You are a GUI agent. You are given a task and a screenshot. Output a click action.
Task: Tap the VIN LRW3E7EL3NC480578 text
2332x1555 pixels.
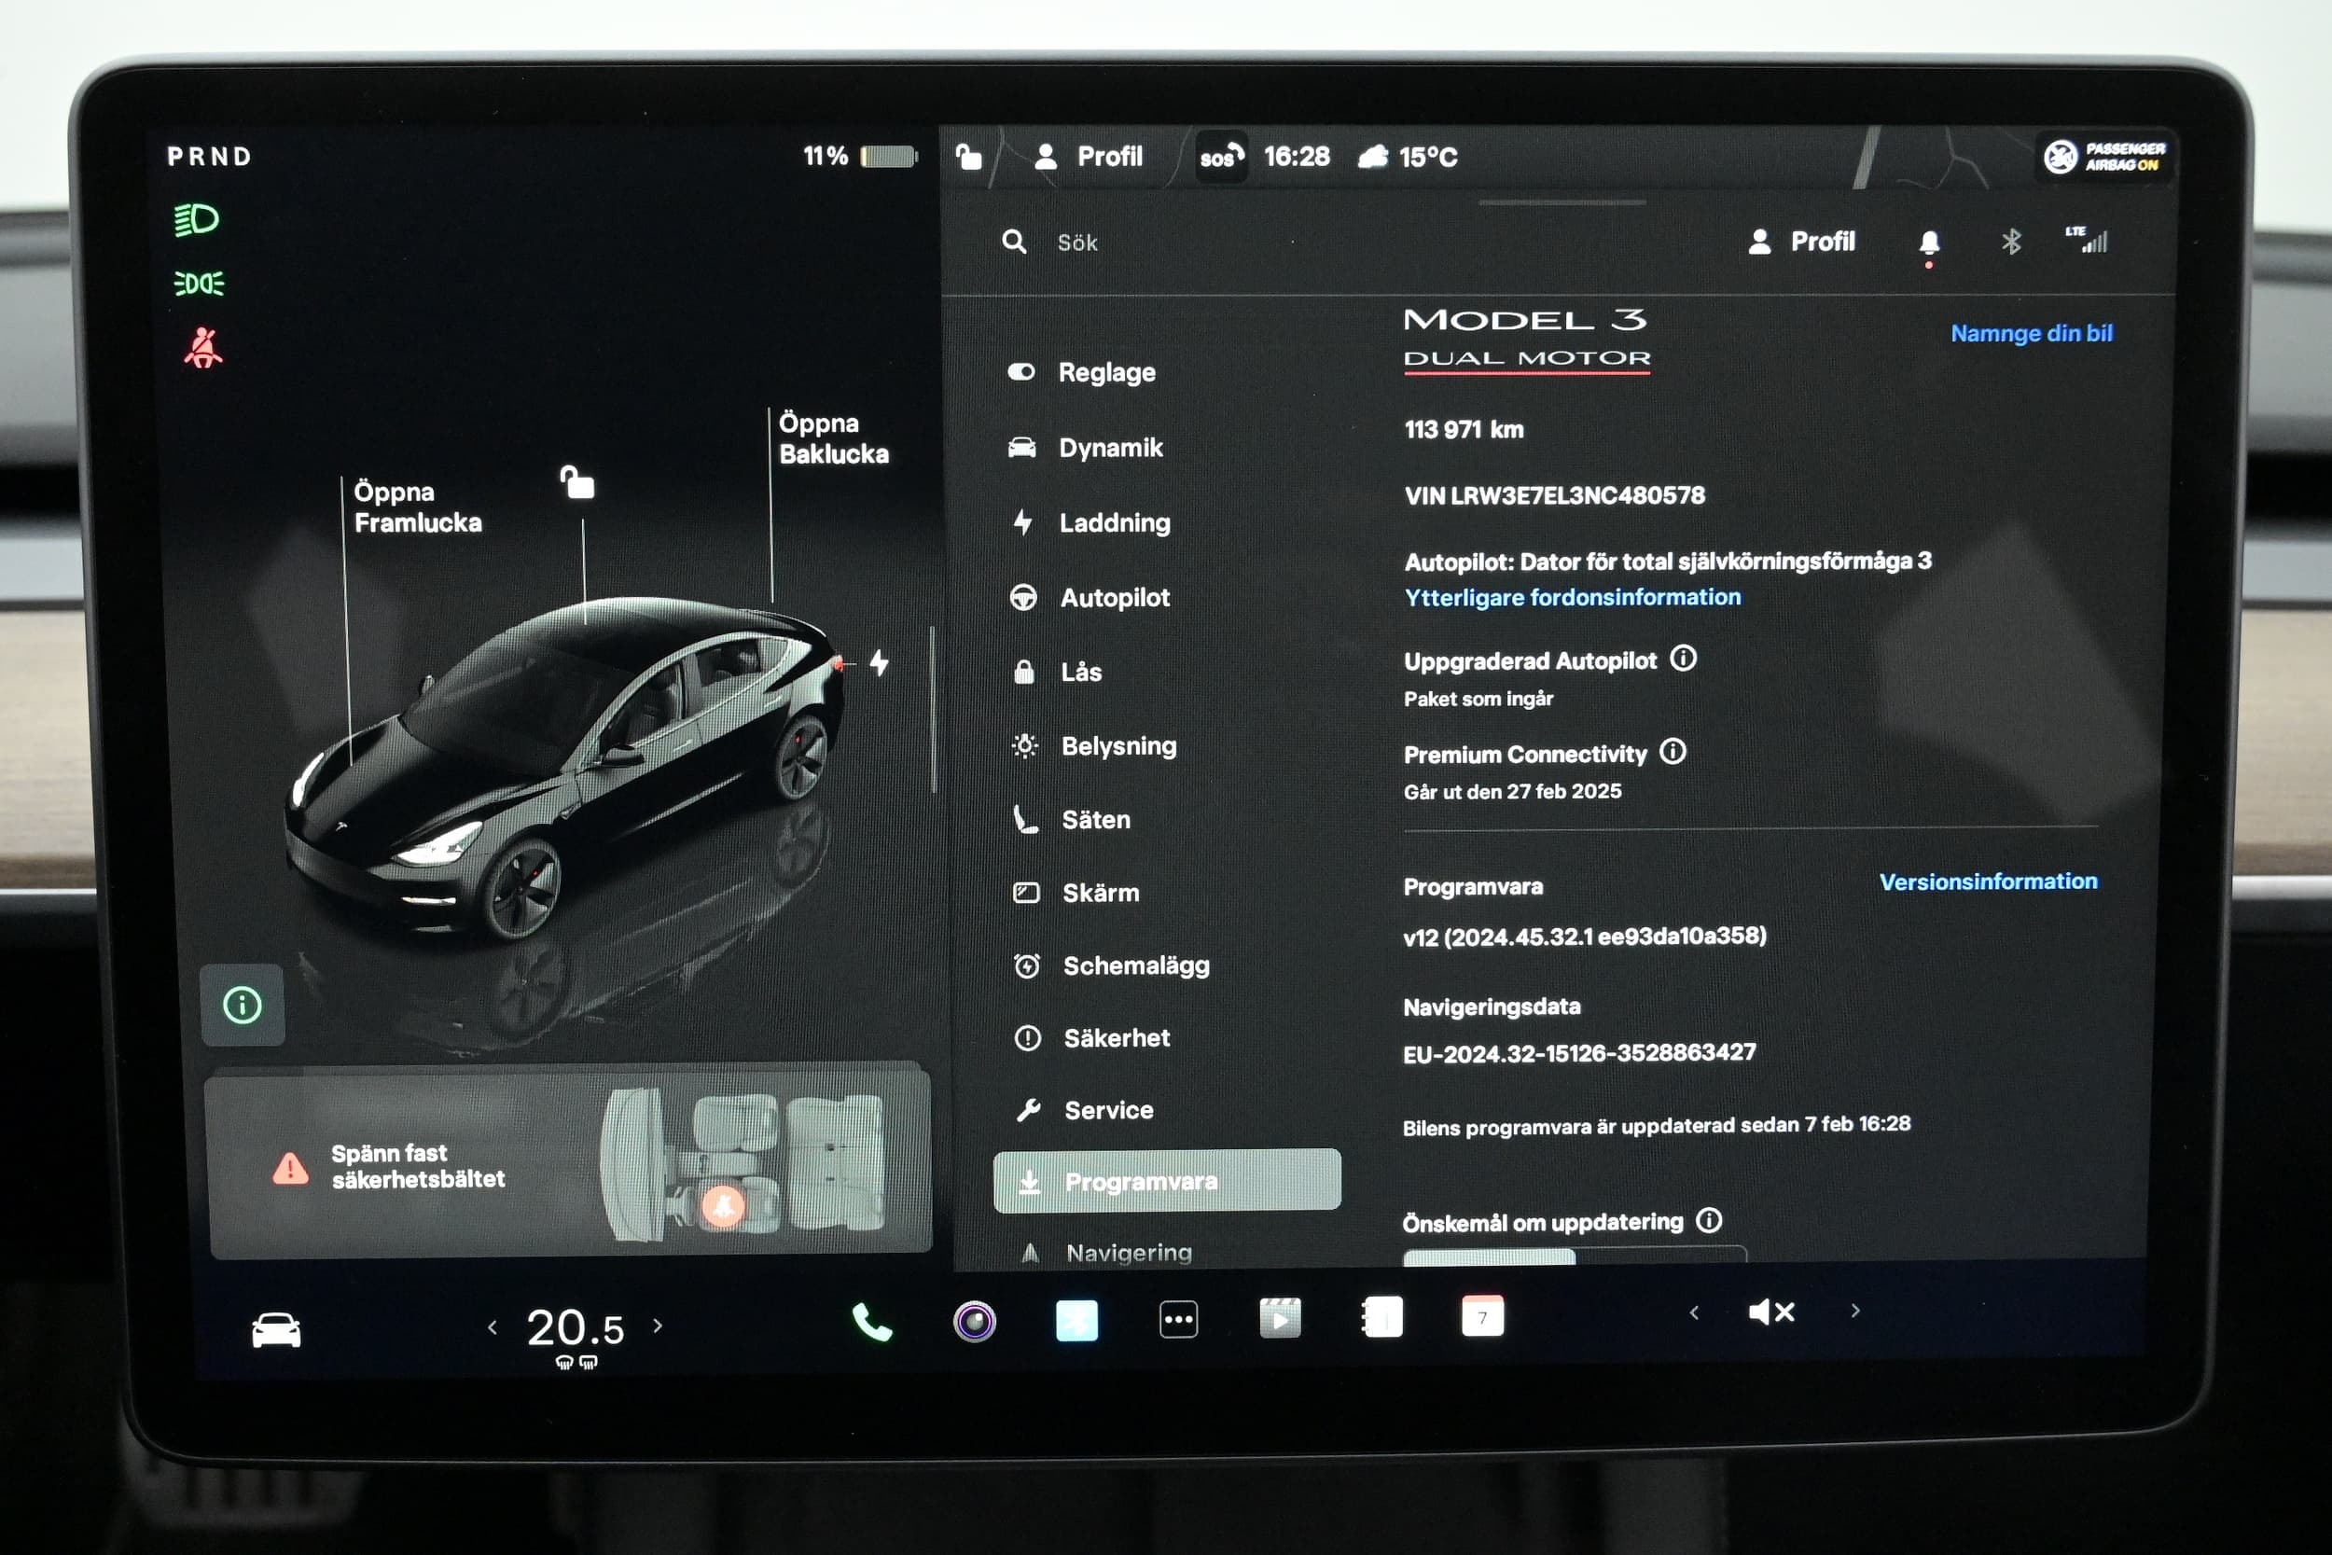pyautogui.click(x=1555, y=495)
